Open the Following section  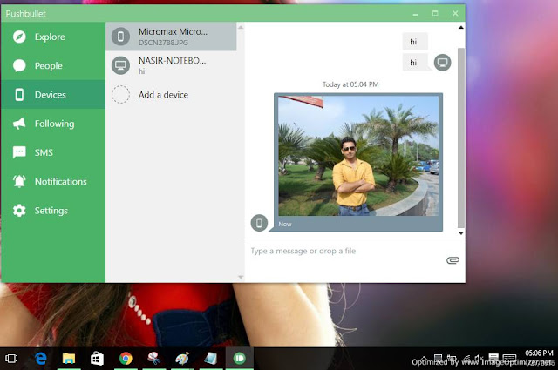[x=54, y=124]
